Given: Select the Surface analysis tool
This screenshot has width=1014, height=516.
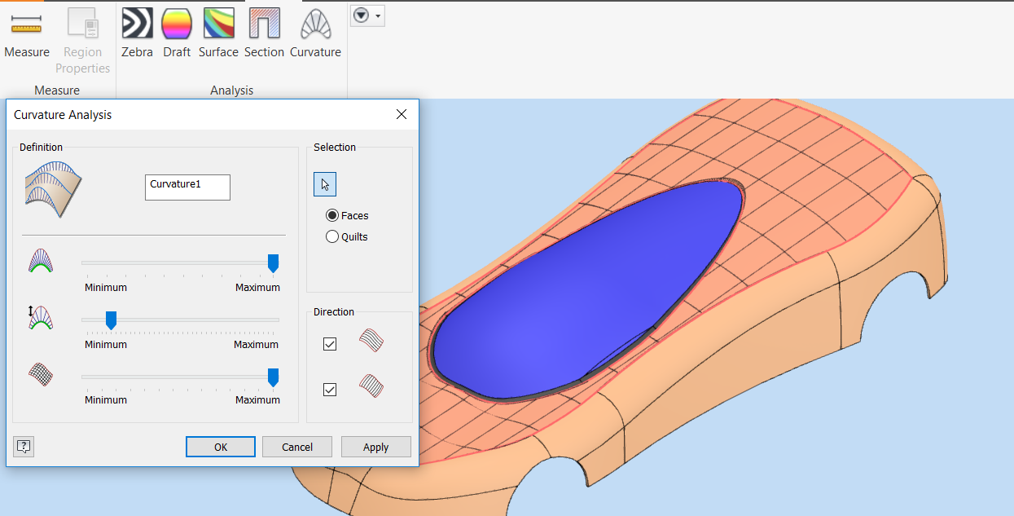Looking at the screenshot, I should 217,31.
